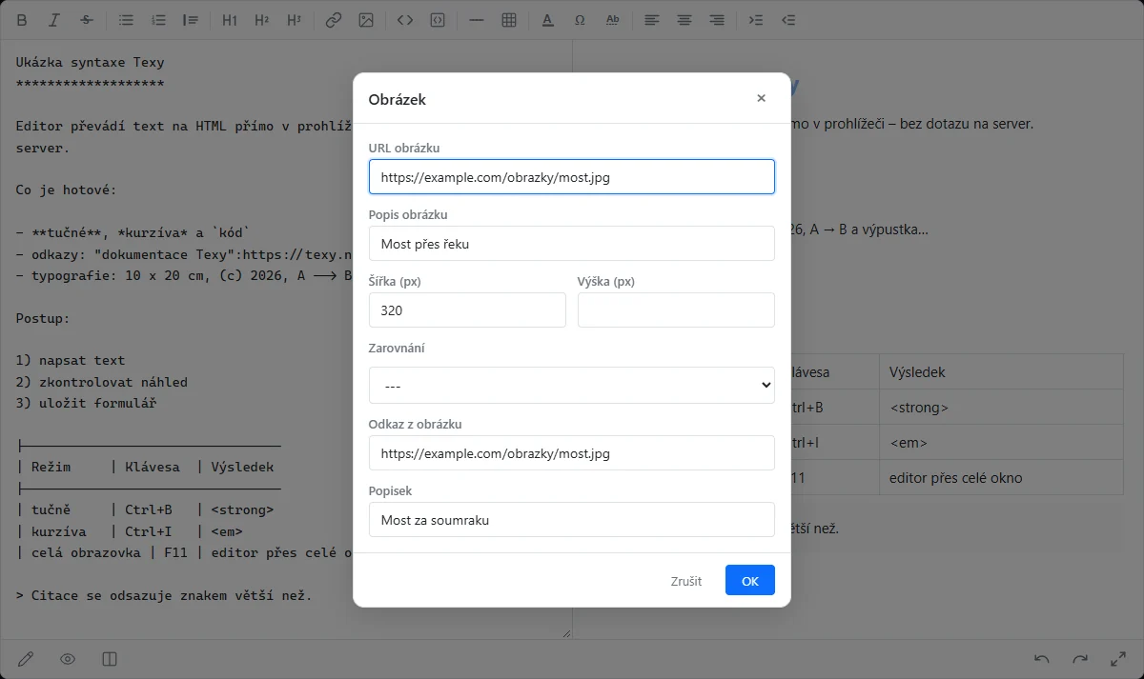Screen dimensions: 1144x679
Task: Center align the text
Action: 684,19
